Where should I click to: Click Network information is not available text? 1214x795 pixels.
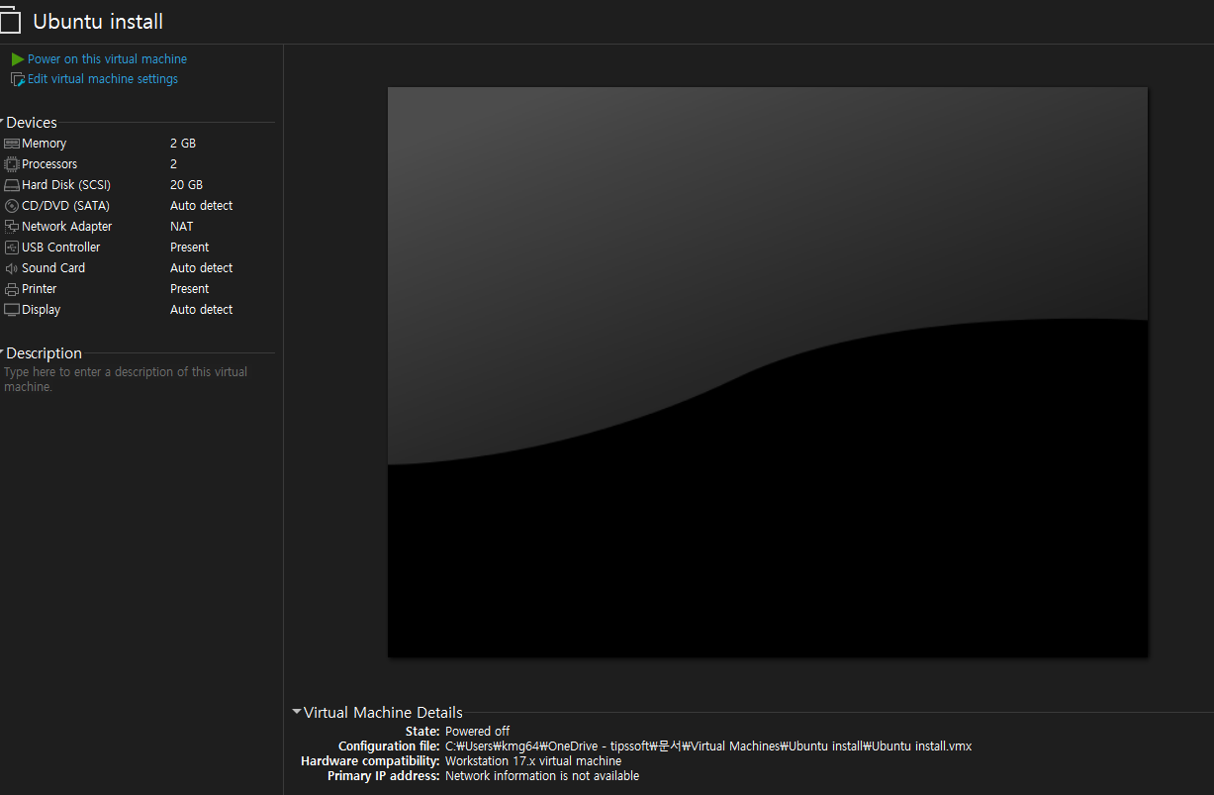coord(542,776)
